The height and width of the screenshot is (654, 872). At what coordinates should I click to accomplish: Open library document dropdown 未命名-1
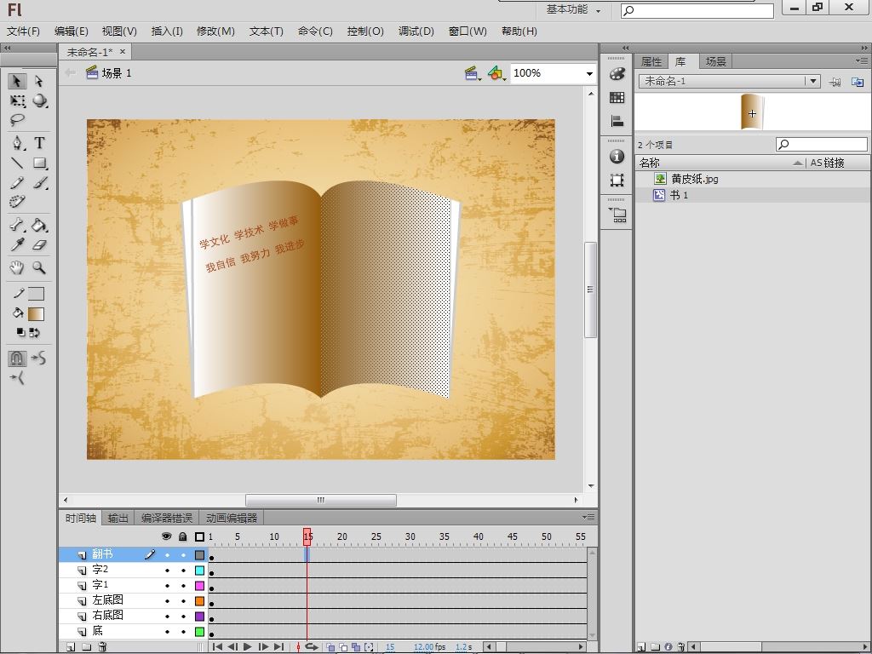(812, 82)
